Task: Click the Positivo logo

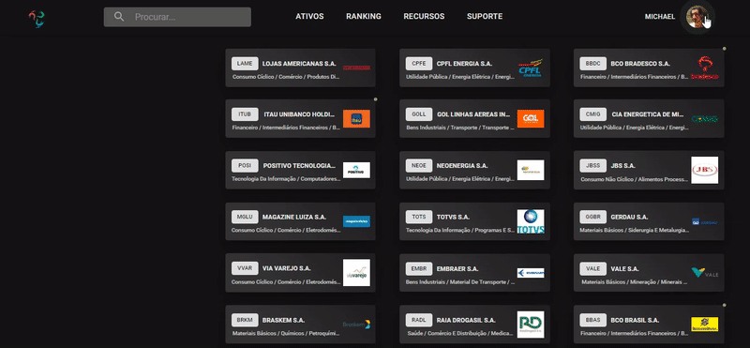Action: (356, 170)
